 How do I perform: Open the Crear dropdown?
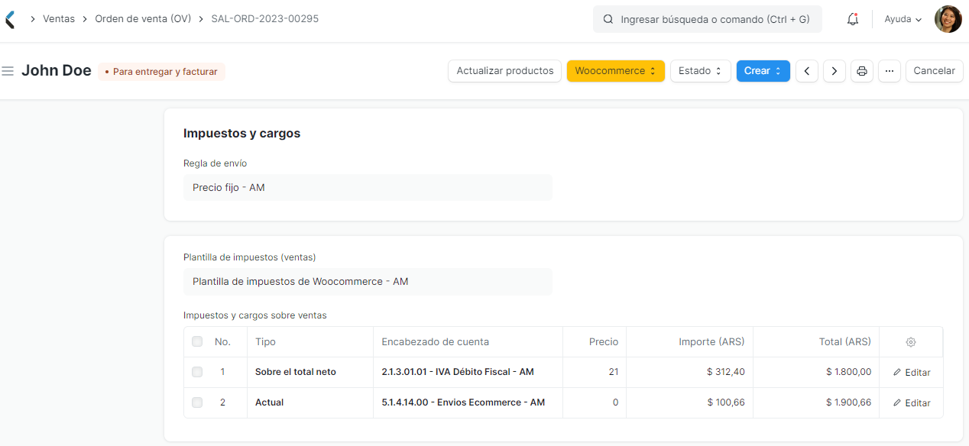(x=763, y=71)
